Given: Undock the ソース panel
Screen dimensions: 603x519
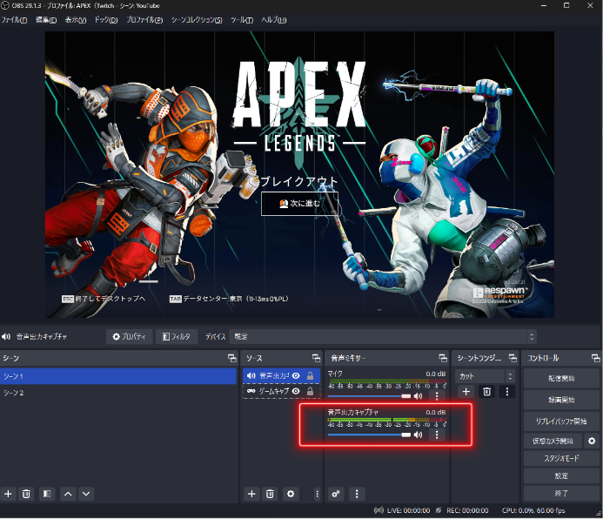Looking at the screenshot, I should 316,358.
